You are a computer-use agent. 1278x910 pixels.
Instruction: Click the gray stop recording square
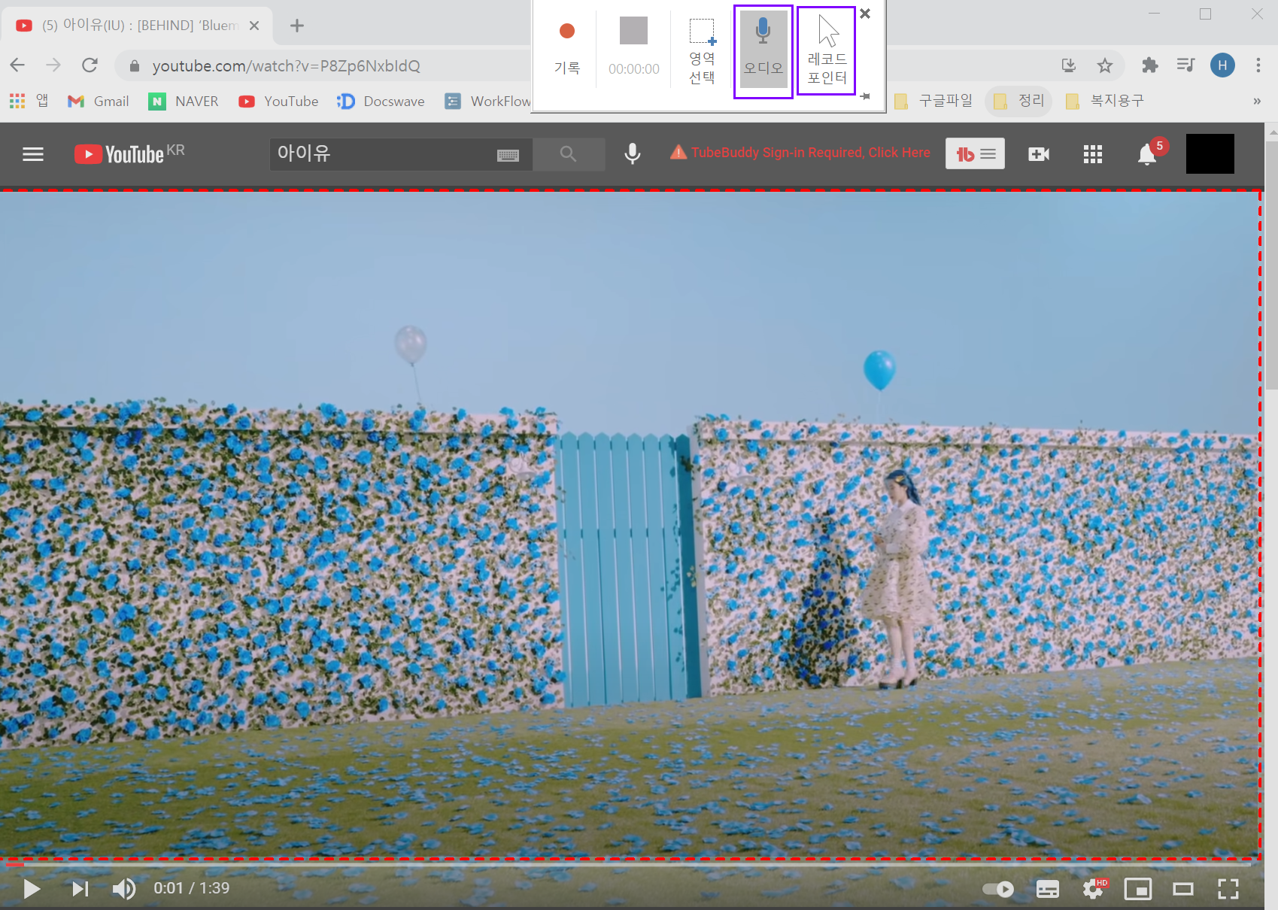coord(633,32)
